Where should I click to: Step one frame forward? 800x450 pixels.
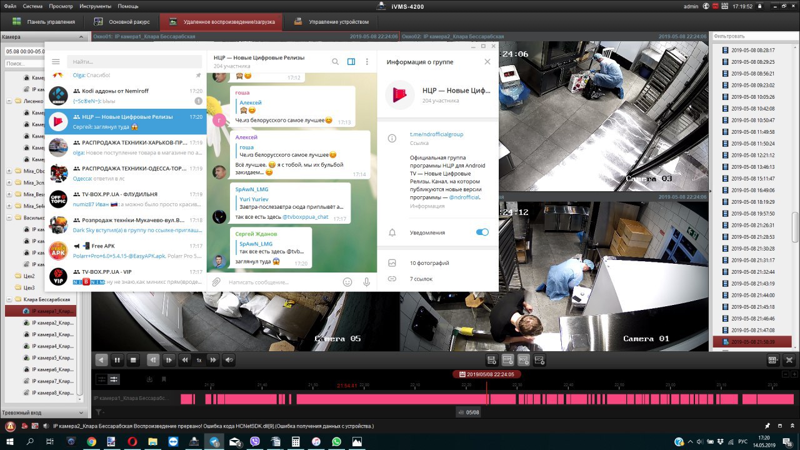(x=169, y=360)
